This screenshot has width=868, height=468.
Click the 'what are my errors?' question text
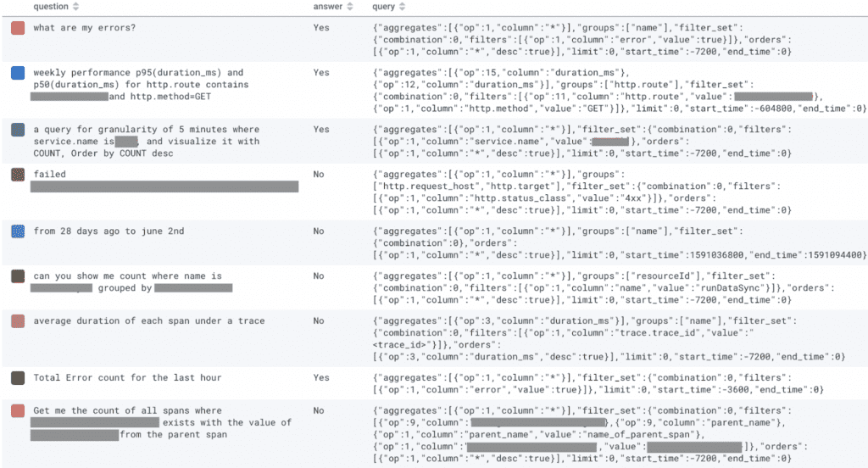coord(84,28)
